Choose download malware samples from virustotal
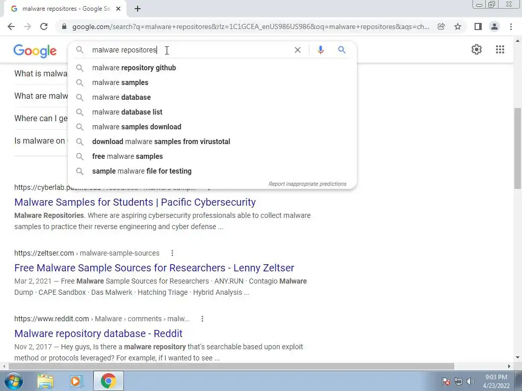 coord(212,142)
